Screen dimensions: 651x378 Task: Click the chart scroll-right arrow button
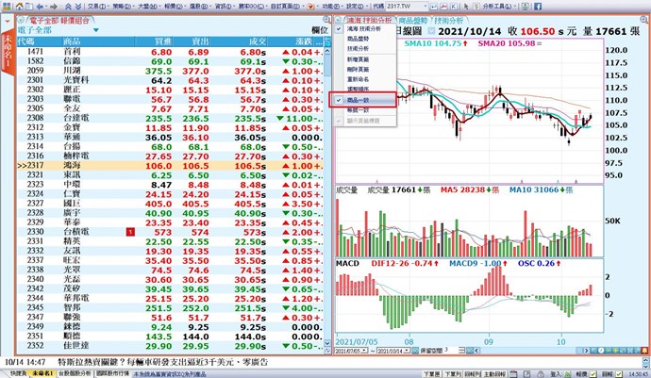586,351
